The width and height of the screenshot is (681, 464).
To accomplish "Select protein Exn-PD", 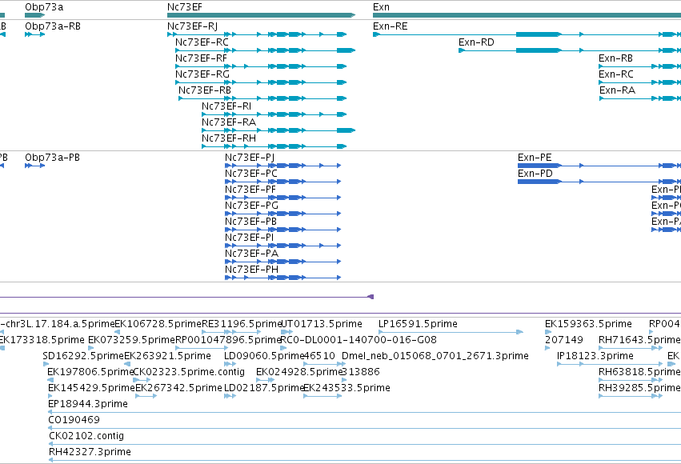I will pyautogui.click(x=535, y=174).
